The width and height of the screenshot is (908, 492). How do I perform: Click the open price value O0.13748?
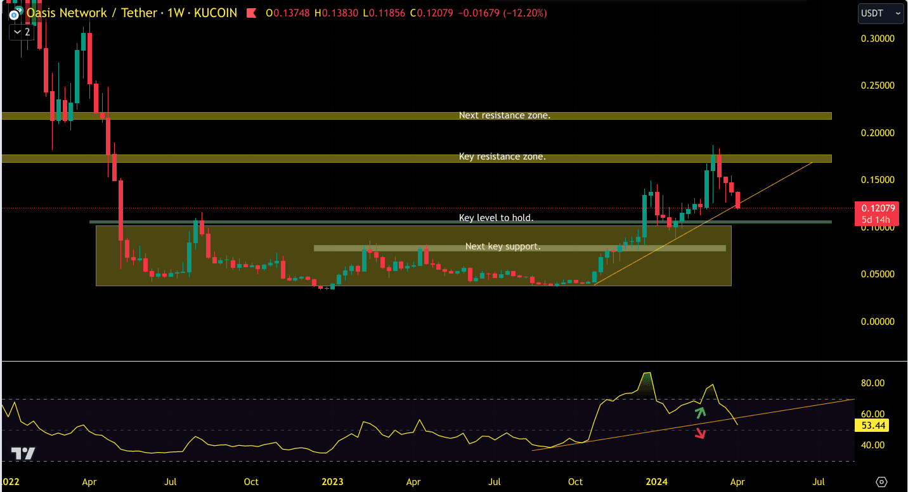tap(287, 13)
